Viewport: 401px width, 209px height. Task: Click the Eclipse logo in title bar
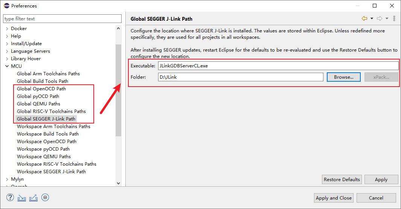tap(6, 6)
